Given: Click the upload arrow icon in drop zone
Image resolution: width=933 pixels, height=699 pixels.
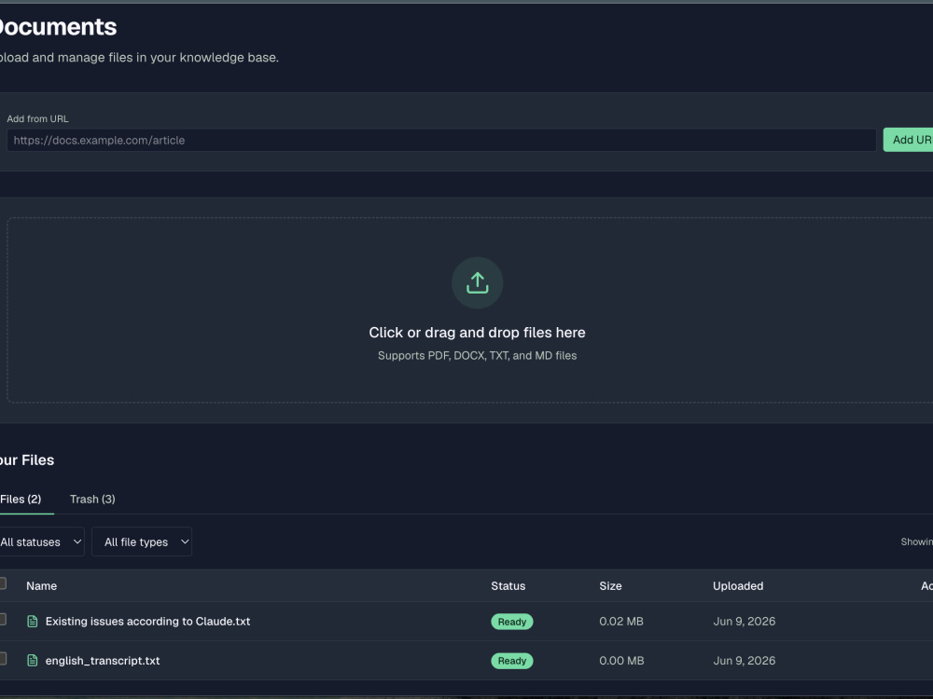Looking at the screenshot, I should point(477,283).
